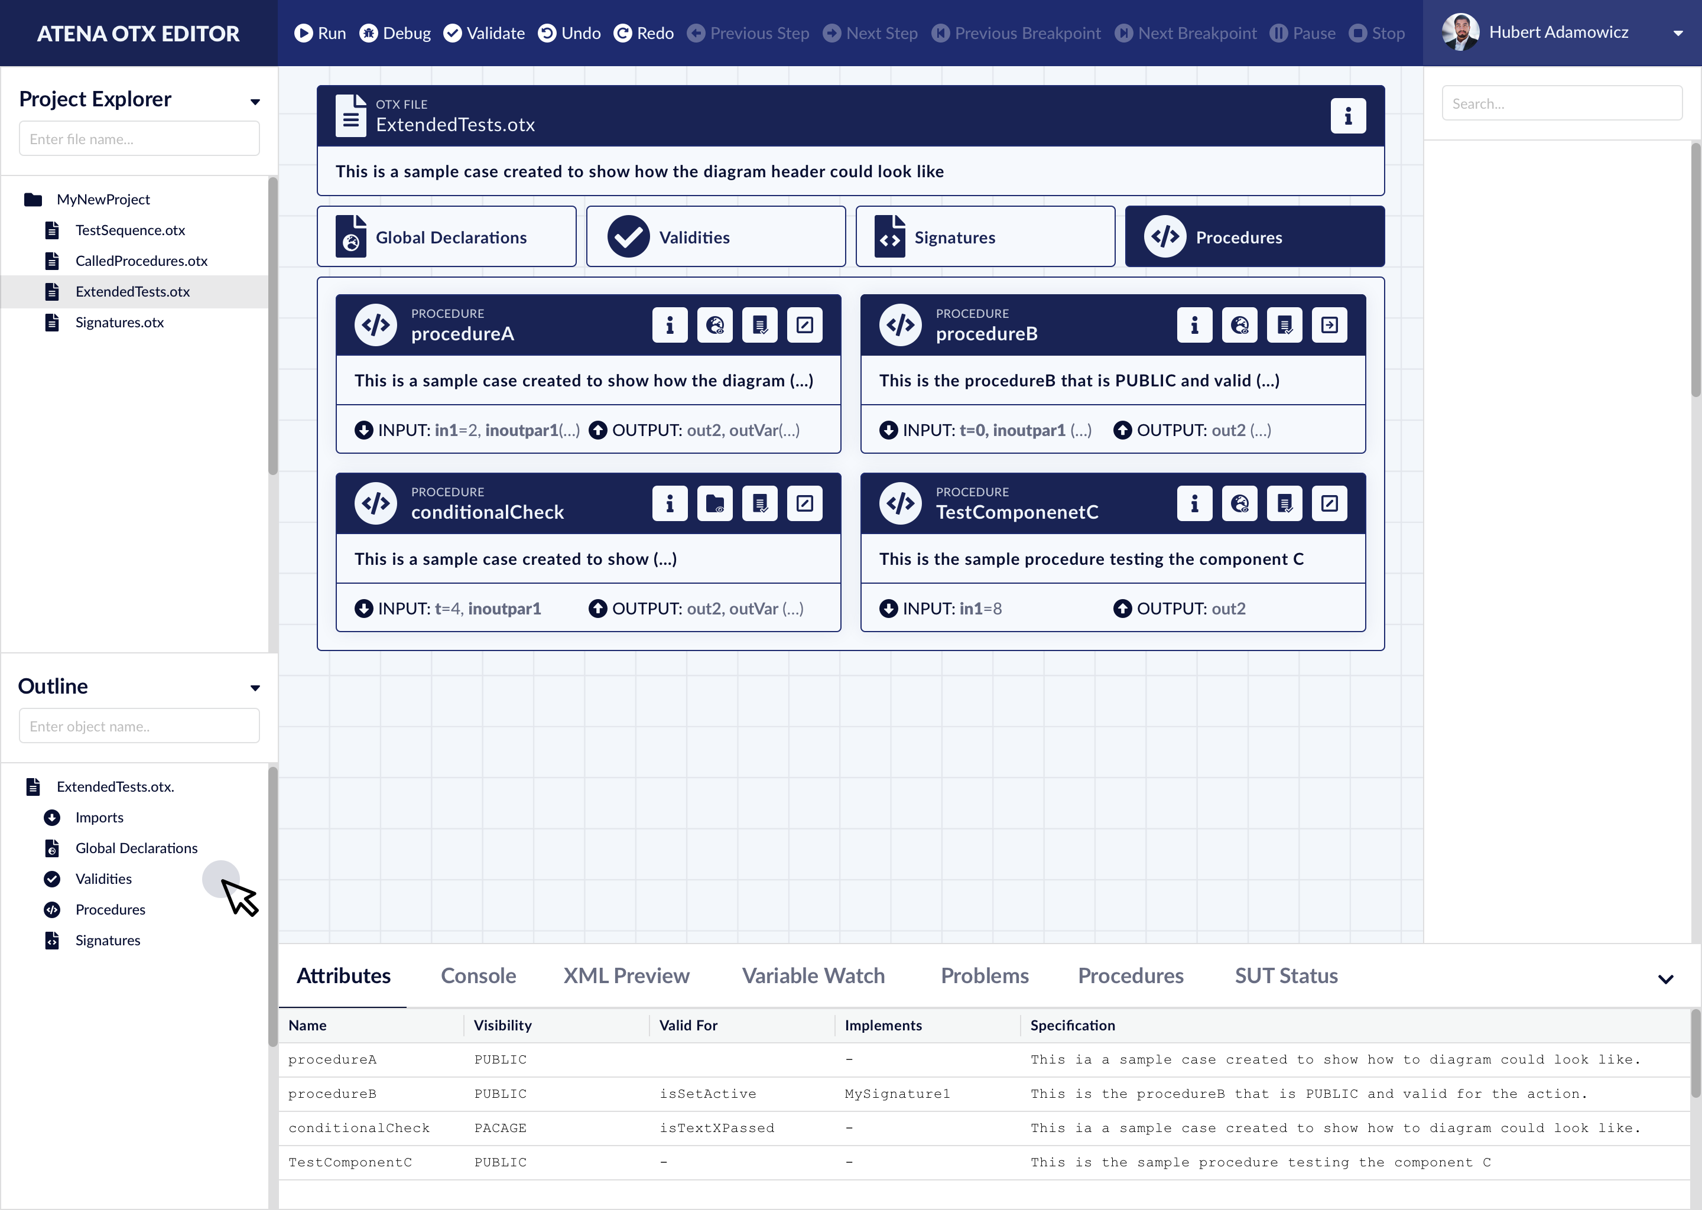Click the Undo toolbar button
This screenshot has height=1210, width=1702.
tap(569, 32)
